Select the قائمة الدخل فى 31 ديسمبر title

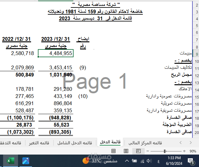tap(95, 18)
